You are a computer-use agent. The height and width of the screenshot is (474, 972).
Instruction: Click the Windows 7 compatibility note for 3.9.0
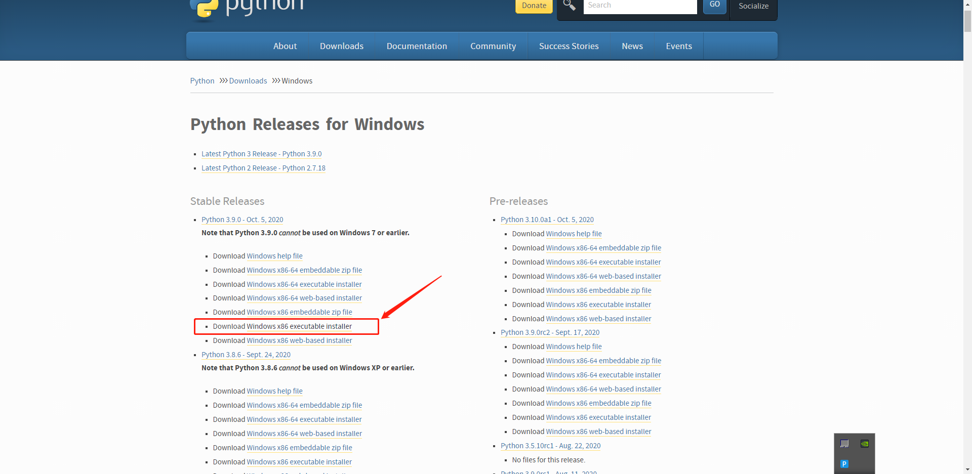305,233
